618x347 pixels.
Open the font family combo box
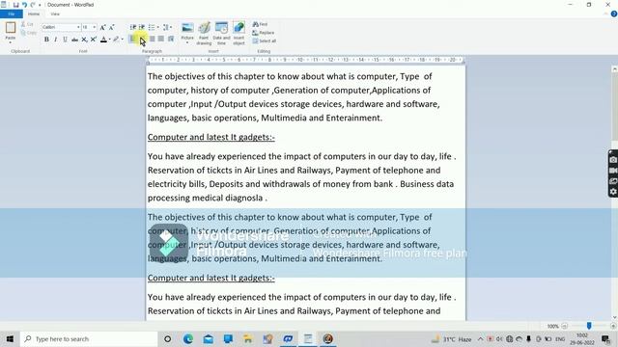coord(61,27)
